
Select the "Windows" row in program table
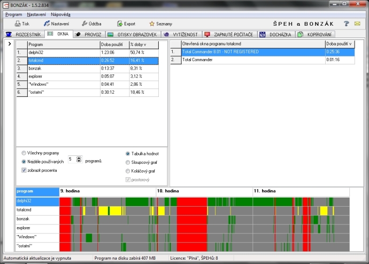coord(88,85)
